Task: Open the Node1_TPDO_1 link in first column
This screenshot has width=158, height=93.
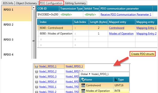Action: click(48, 87)
